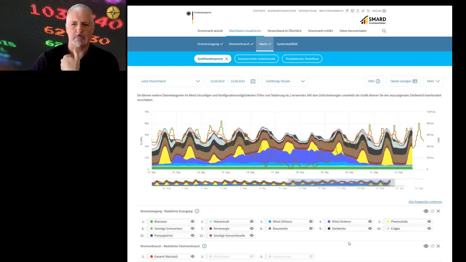Toggle visibility of Pumpspeicher generation series
466x262 pixels.
point(193,235)
